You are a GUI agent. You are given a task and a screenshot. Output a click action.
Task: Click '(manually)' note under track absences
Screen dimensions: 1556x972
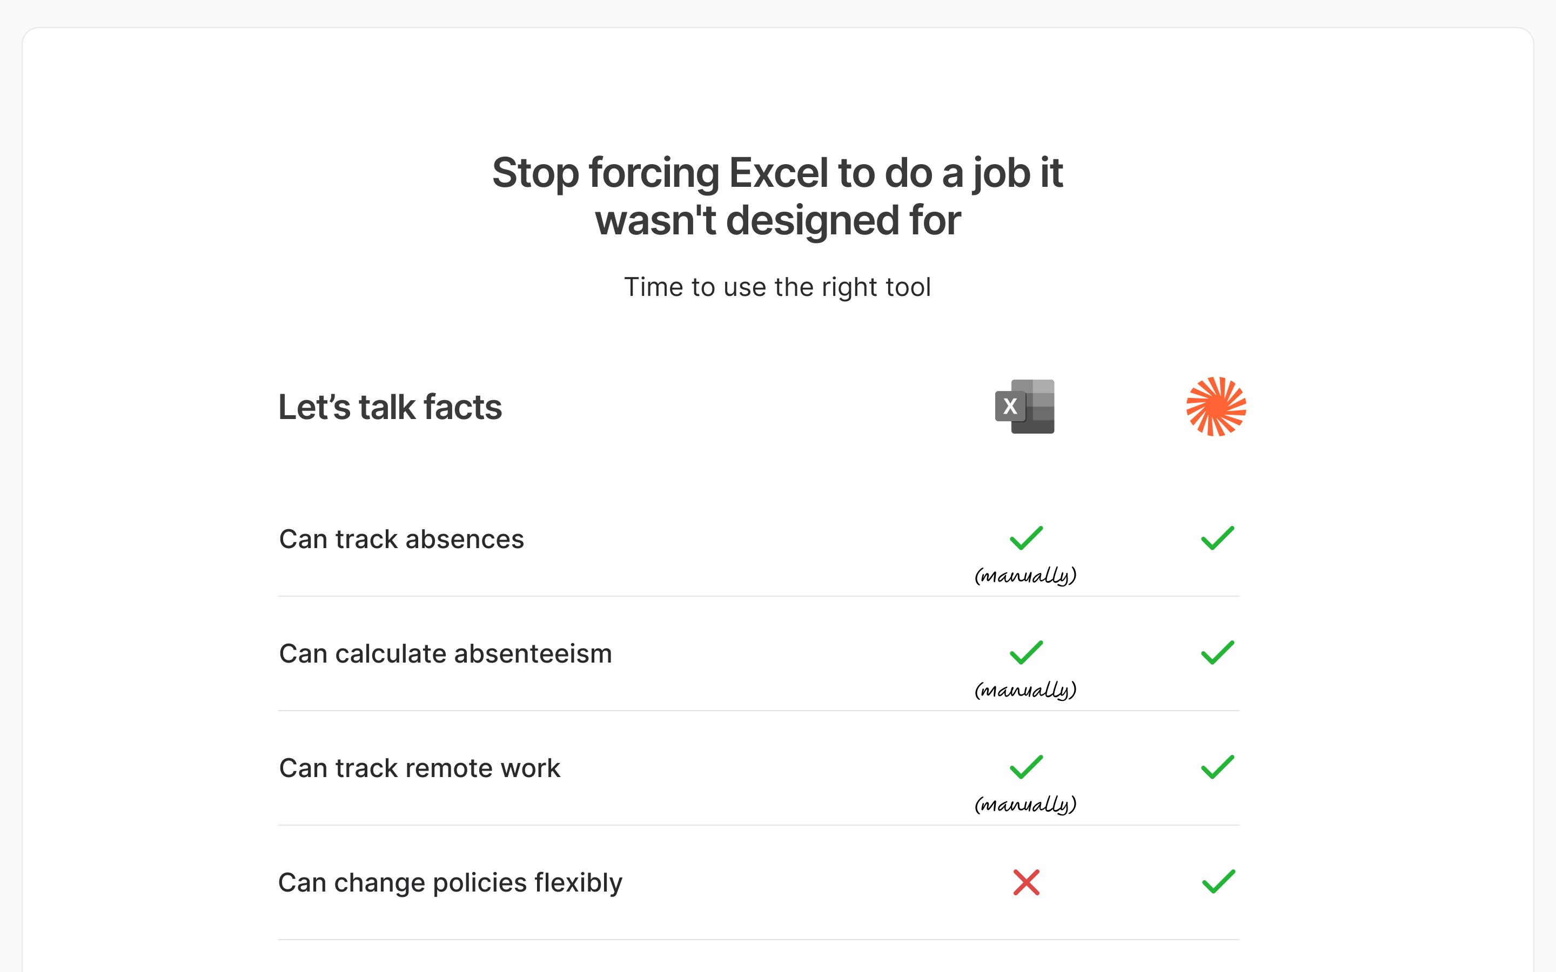click(1025, 575)
